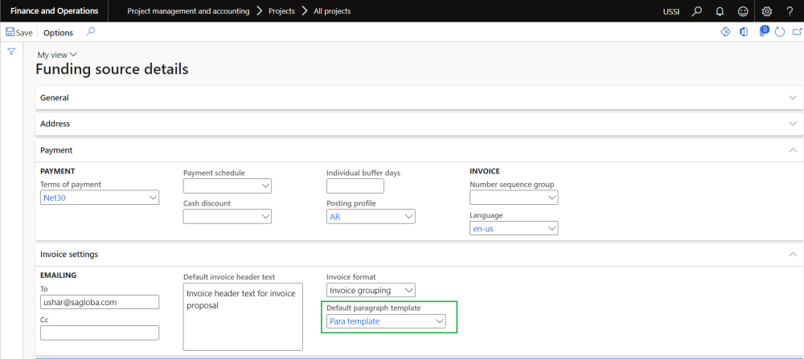Open the notifications bell
The width and height of the screenshot is (804, 359).
[x=720, y=11]
